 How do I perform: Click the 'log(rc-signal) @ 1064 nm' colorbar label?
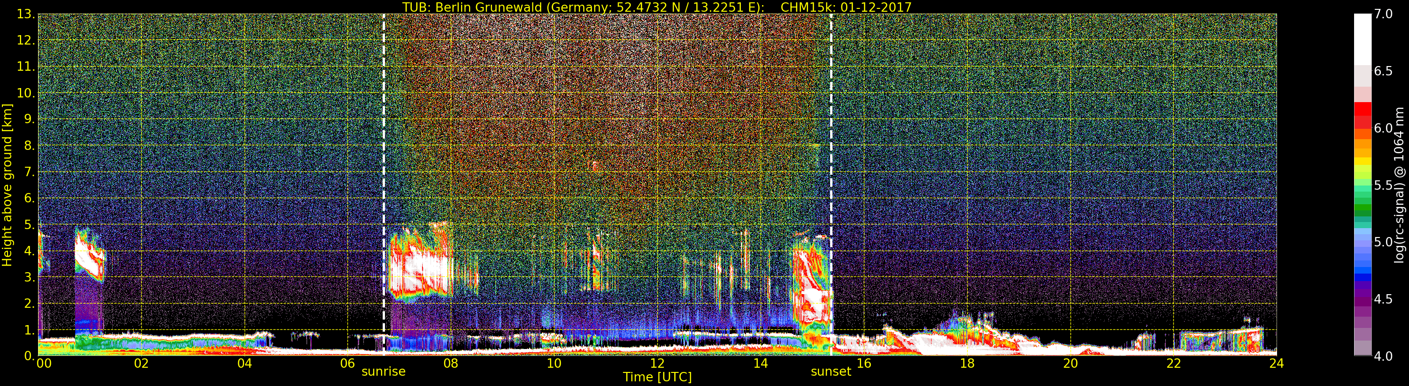pyautogui.click(x=1400, y=185)
